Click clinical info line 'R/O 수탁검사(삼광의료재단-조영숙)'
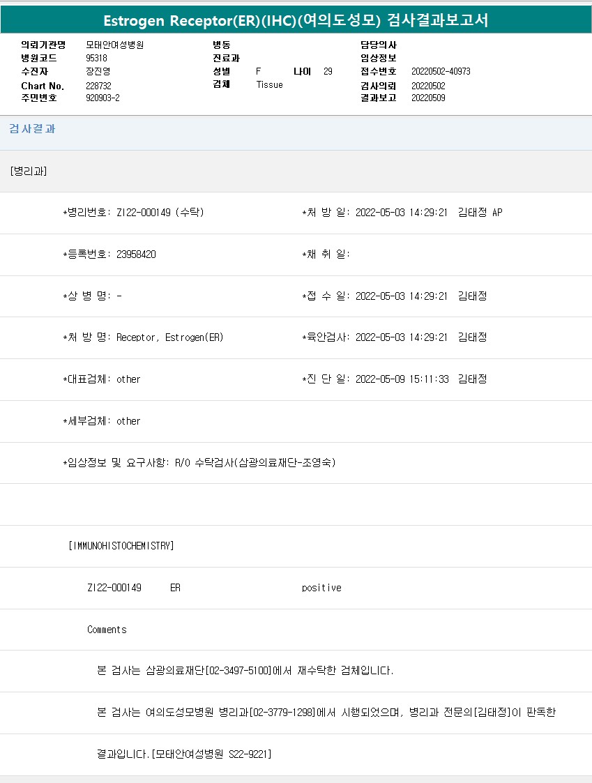Screen dimensions: 592x783 click(255, 462)
